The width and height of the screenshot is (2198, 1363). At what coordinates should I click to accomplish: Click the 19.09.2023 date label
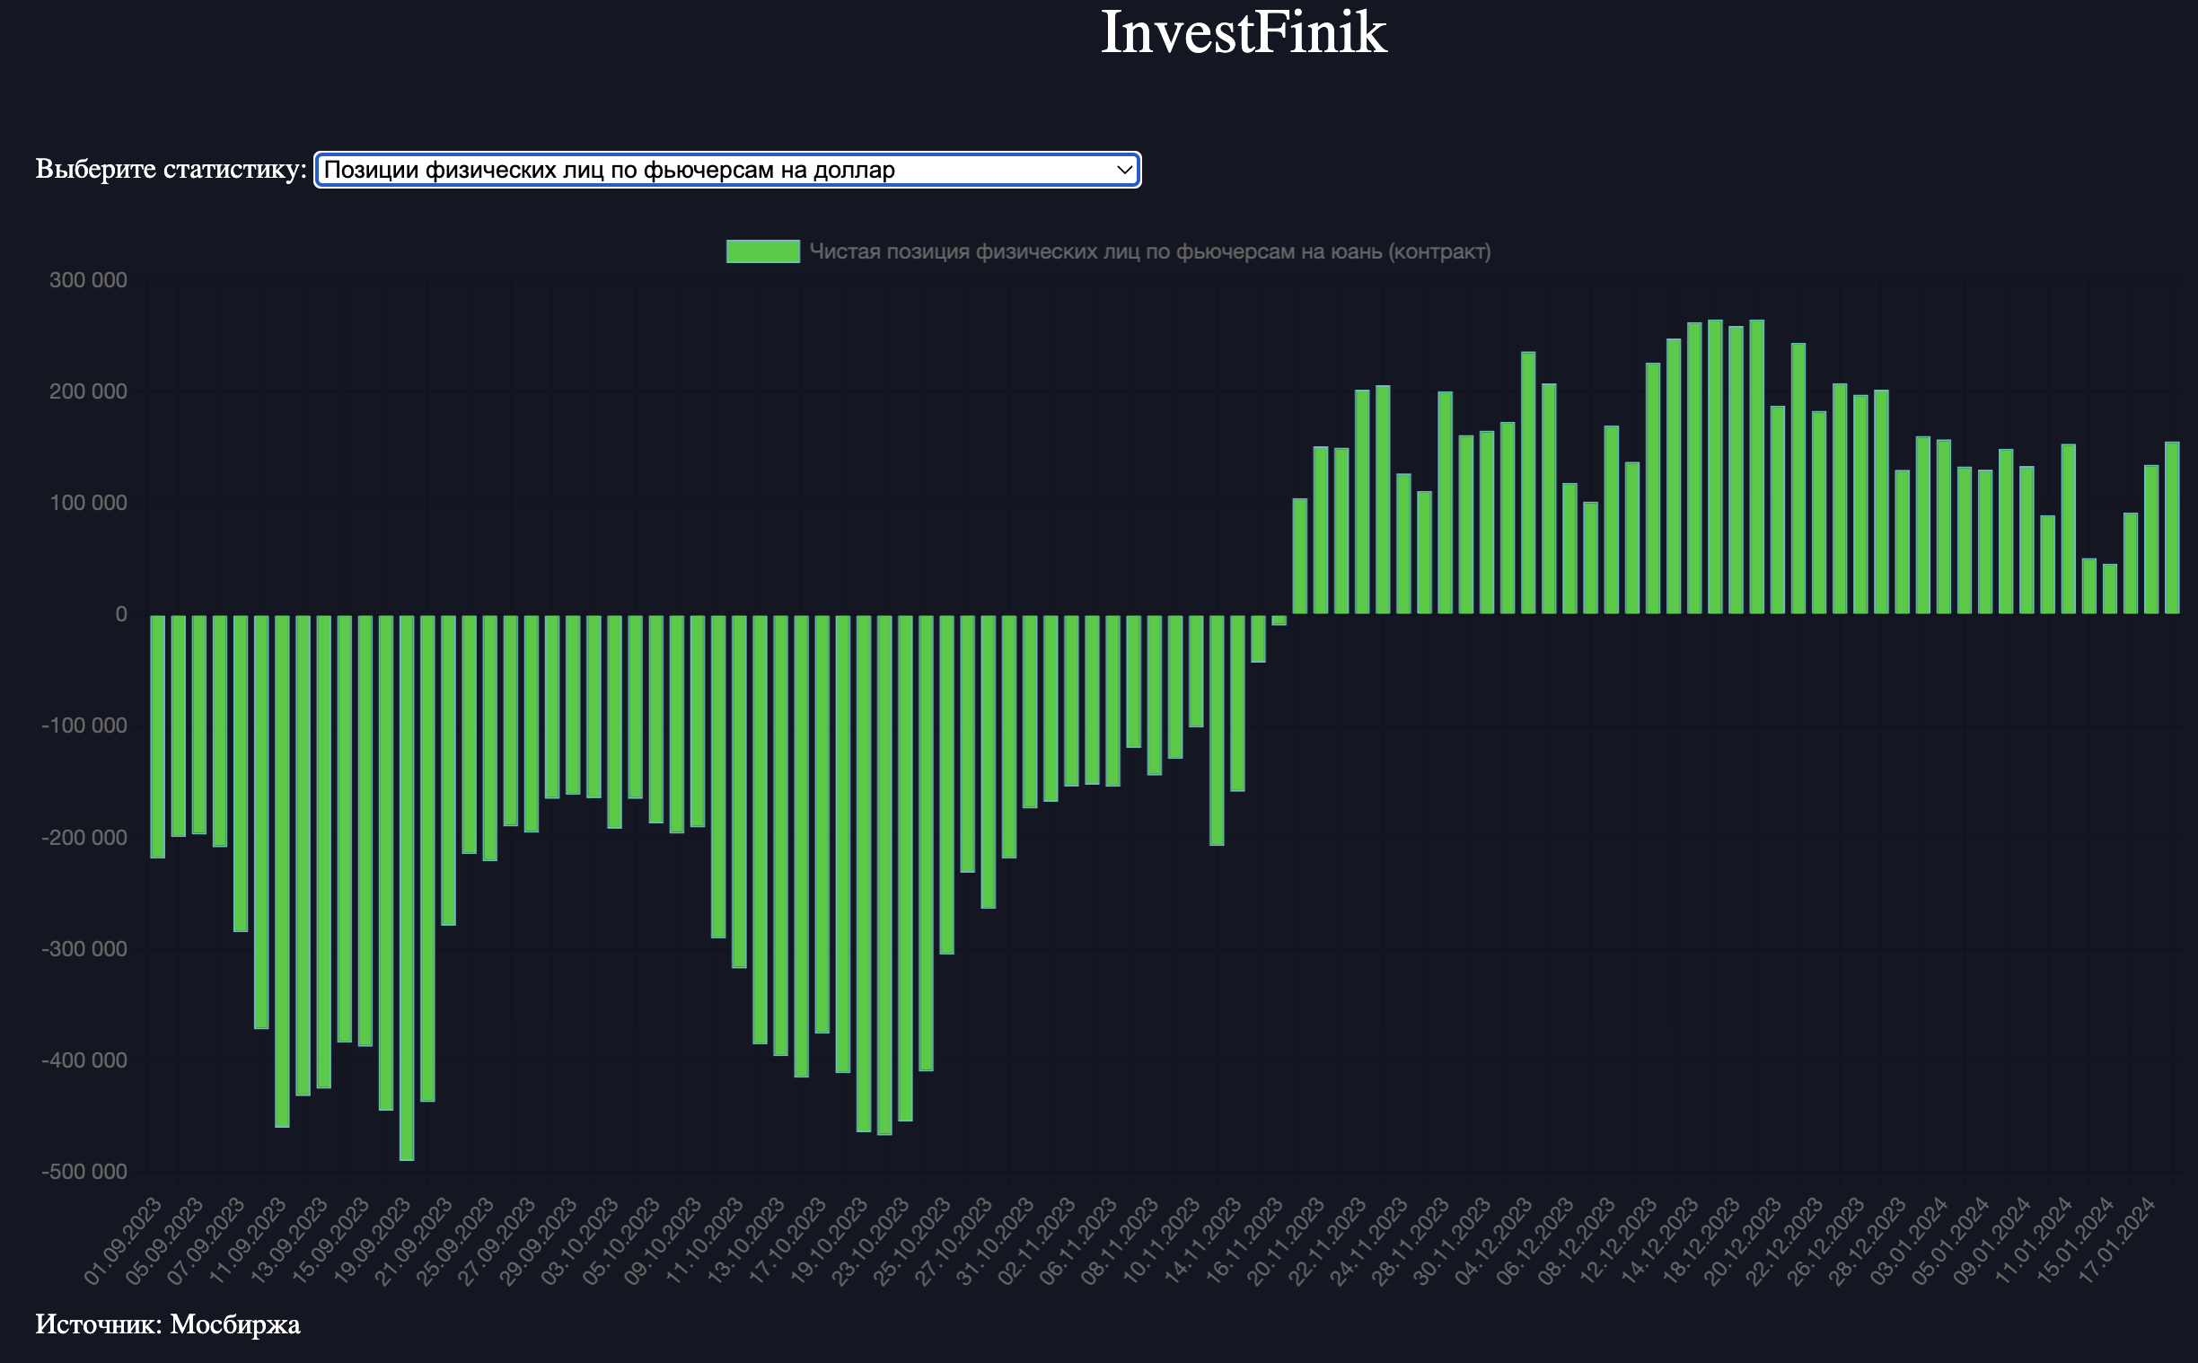pyautogui.click(x=374, y=1241)
